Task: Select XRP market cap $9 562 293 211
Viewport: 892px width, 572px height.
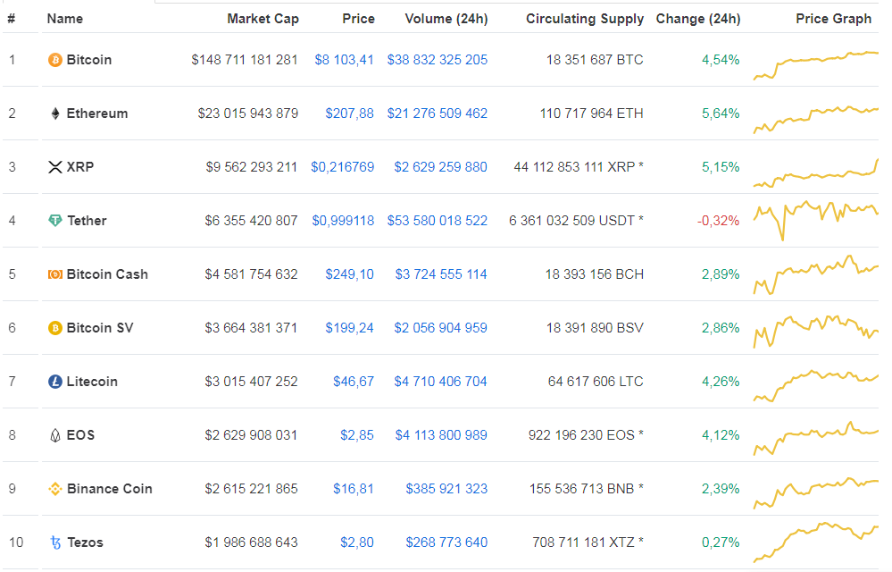Action: [252, 167]
